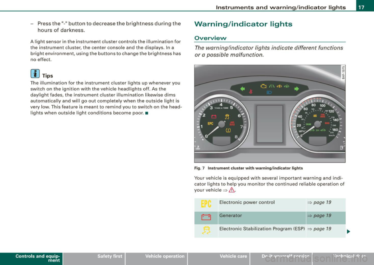Screen dimensions: 374x265
Task: Open the 'Safety first' tab
Action: click(94, 258)
